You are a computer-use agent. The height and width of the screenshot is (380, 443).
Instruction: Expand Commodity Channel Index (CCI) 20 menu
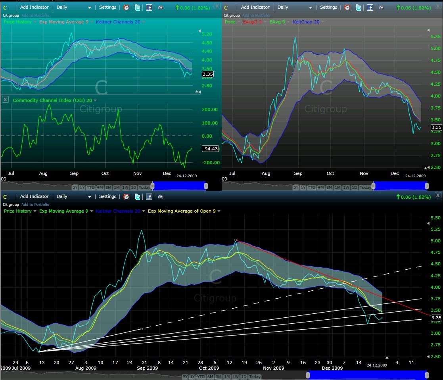pyautogui.click(x=95, y=101)
